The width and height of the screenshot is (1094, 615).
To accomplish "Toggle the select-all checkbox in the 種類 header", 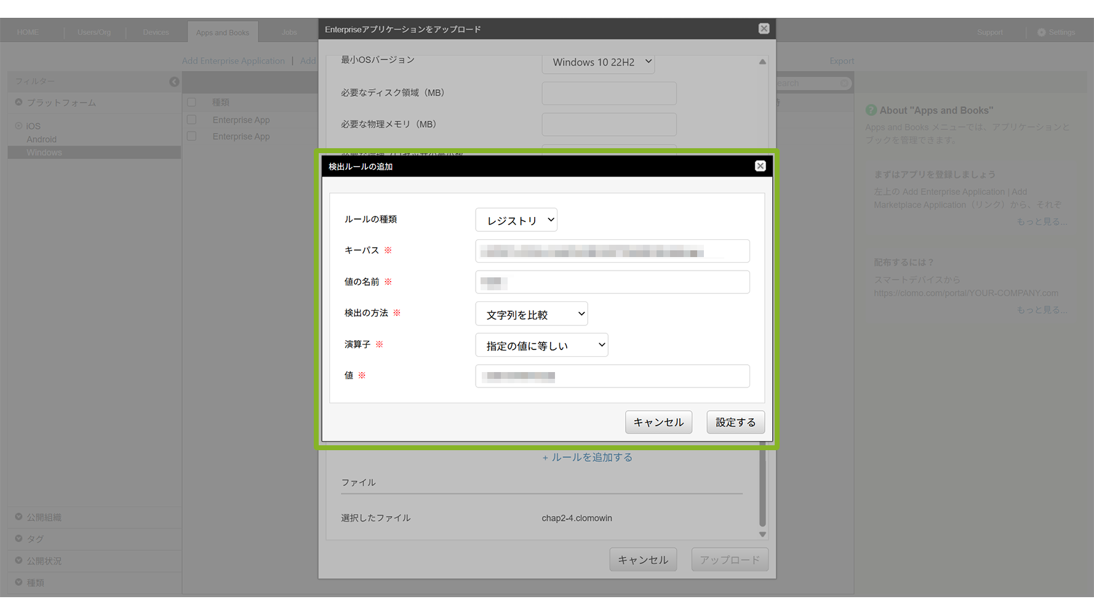I will (x=191, y=103).
